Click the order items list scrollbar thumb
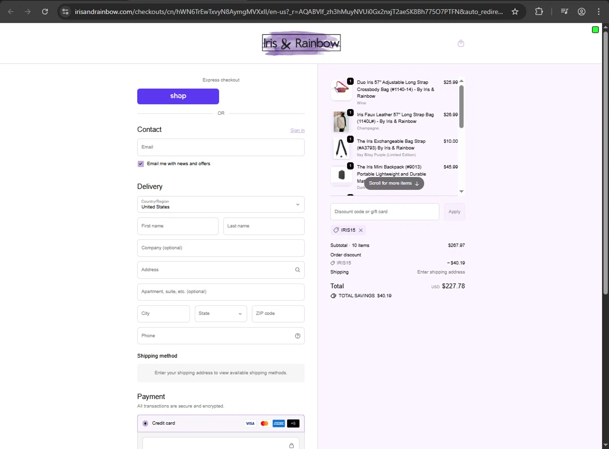The width and height of the screenshot is (609, 449). [x=461, y=107]
